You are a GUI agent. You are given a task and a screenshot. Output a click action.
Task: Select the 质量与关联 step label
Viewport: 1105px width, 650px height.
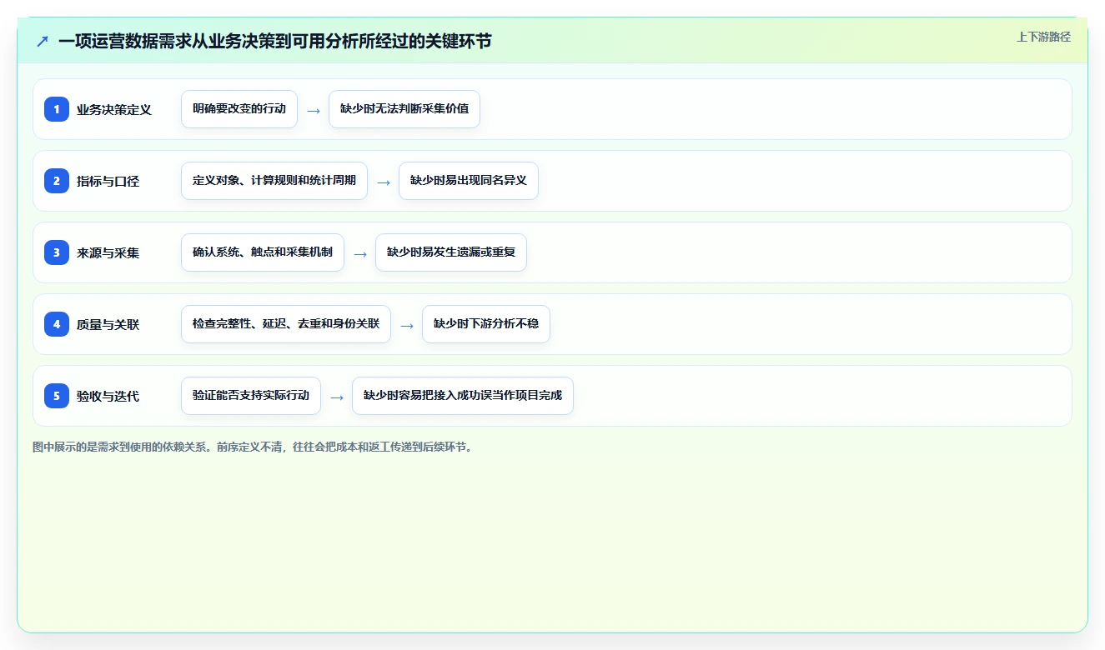108,324
